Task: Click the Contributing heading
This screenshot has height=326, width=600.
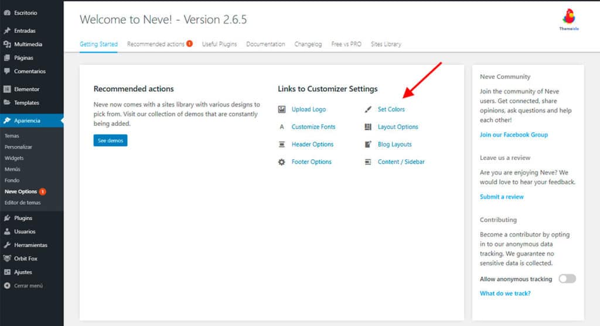Action: coord(498,219)
